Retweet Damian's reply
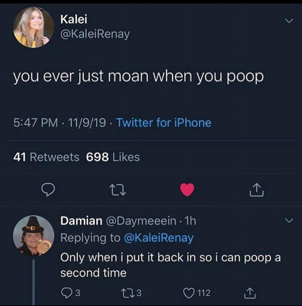 [x=127, y=292]
